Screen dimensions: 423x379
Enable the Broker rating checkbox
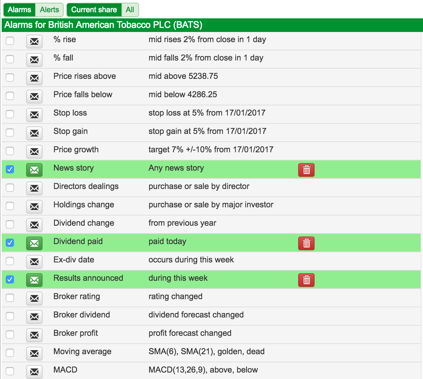10,298
